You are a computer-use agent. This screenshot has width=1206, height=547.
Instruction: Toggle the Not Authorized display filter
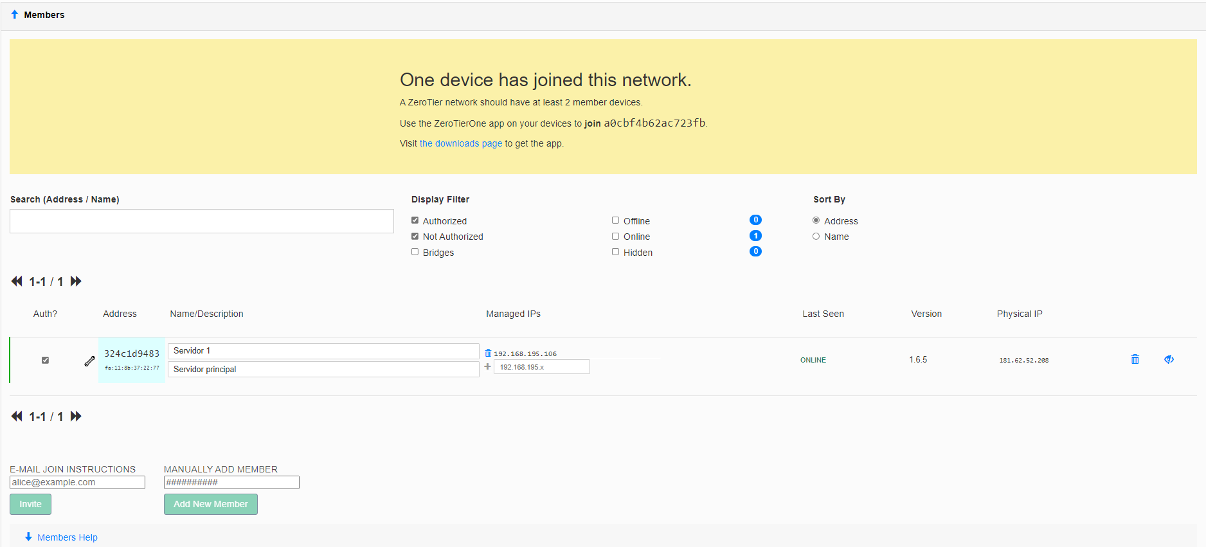pyautogui.click(x=415, y=237)
